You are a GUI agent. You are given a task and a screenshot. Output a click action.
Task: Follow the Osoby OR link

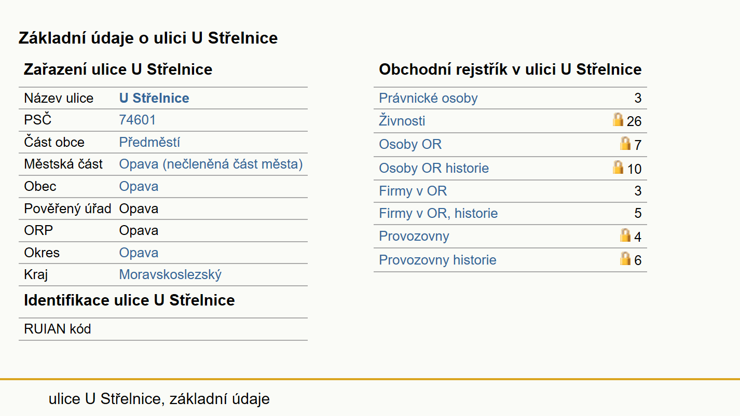pyautogui.click(x=410, y=144)
